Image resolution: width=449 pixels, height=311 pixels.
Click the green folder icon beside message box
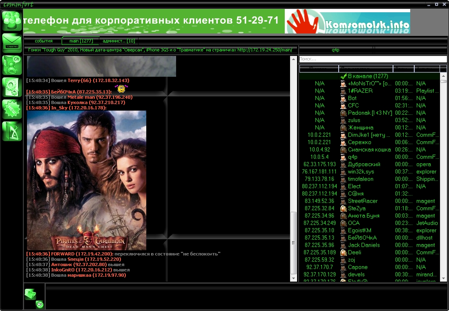(30, 293)
